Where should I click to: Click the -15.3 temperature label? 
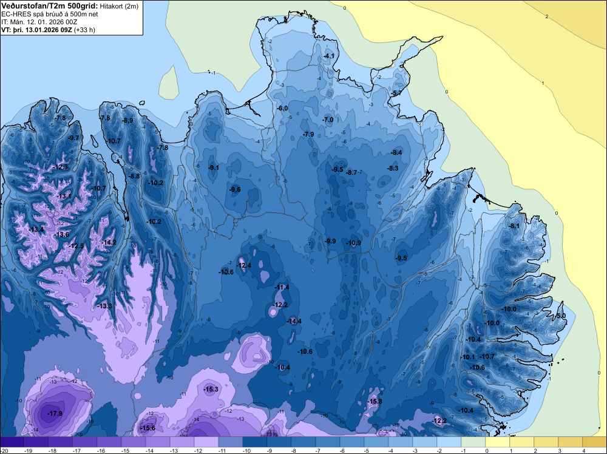pyautogui.click(x=211, y=389)
